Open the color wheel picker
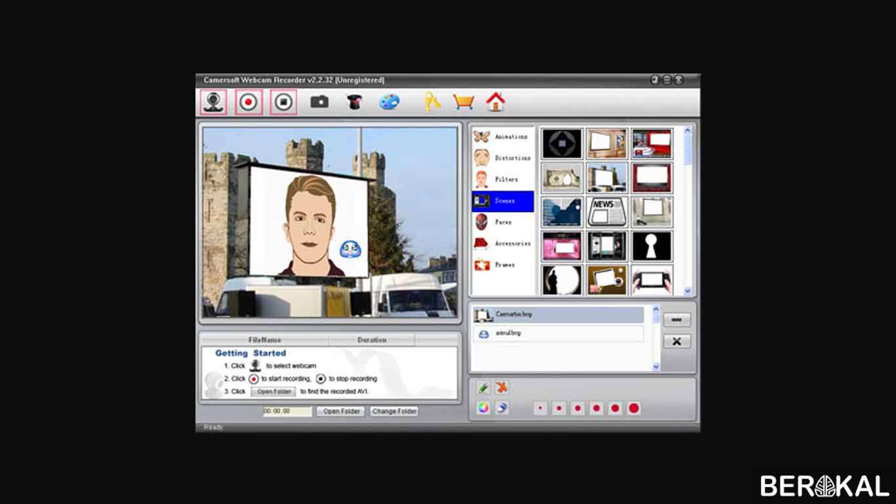The height and width of the screenshot is (504, 896). click(483, 408)
